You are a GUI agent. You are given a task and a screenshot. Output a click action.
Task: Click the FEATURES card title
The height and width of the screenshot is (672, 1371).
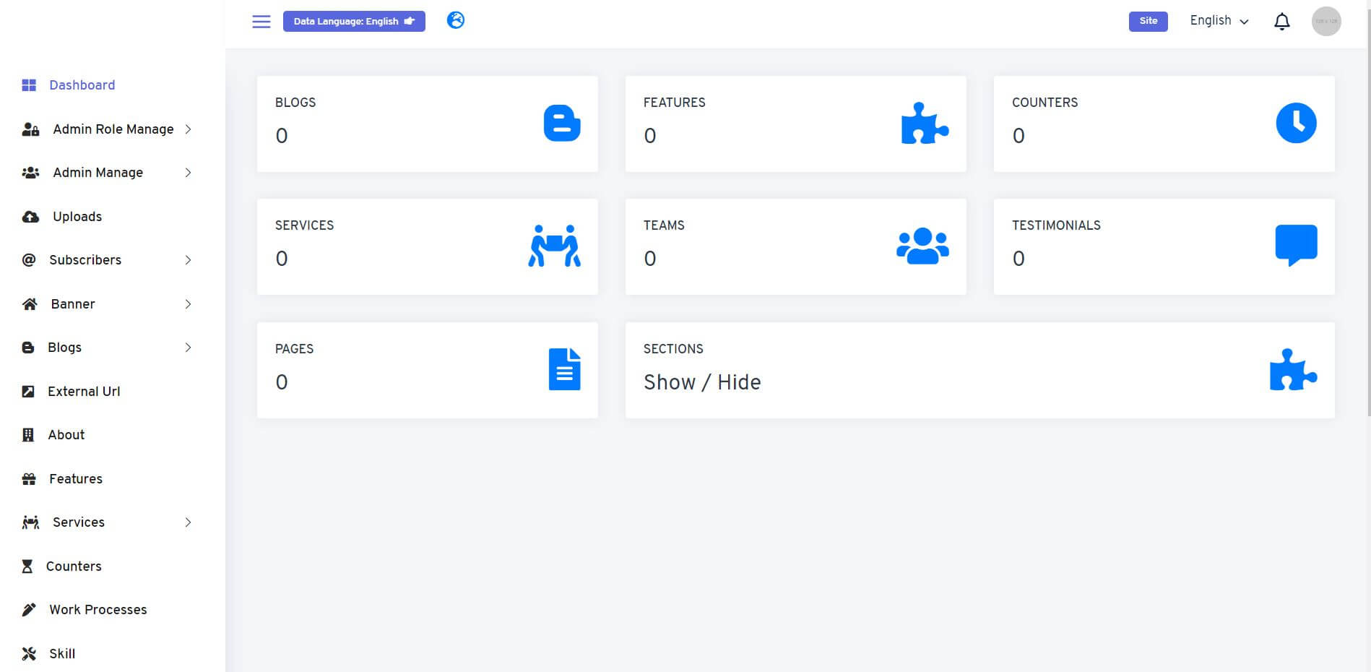tap(674, 103)
